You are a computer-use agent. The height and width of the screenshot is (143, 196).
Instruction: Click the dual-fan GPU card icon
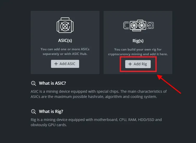click(138, 25)
